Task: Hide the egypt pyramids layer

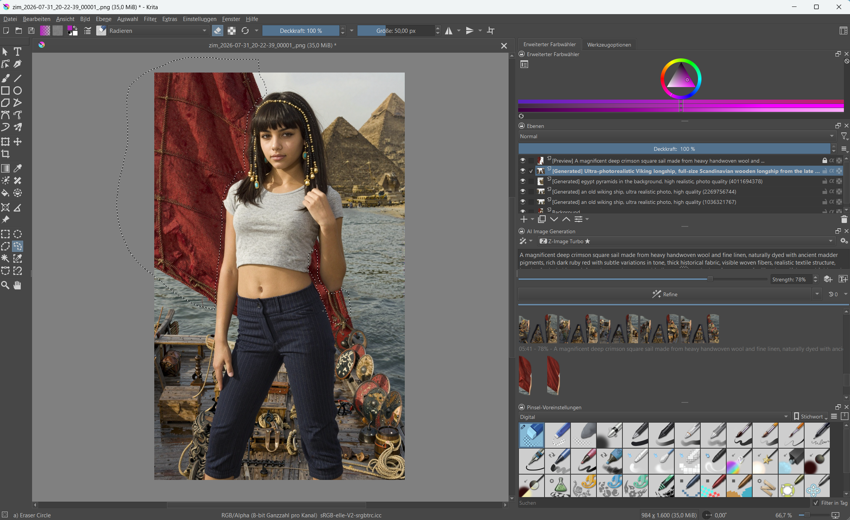Action: tap(523, 181)
